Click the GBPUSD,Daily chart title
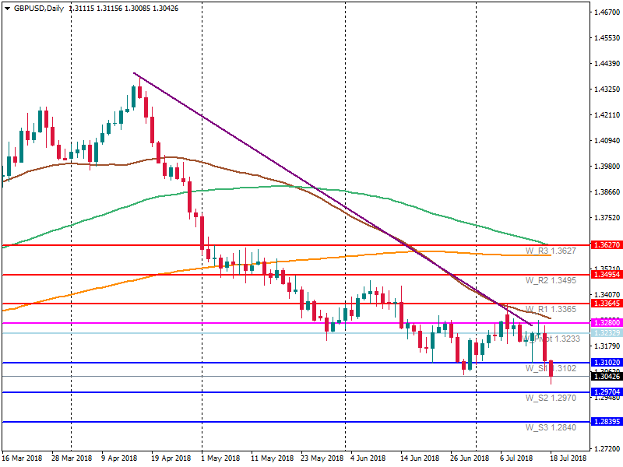The width and height of the screenshot is (623, 467). [x=40, y=8]
